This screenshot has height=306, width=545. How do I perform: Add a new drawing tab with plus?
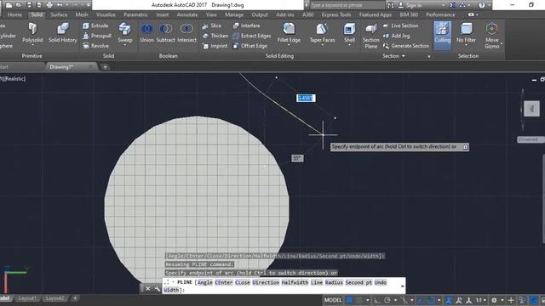pos(105,66)
